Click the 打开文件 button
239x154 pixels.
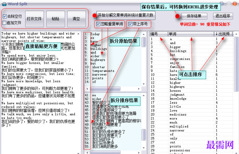tap(34, 19)
